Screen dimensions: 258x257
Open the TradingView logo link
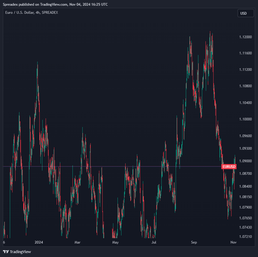pyautogui.click(x=17, y=252)
